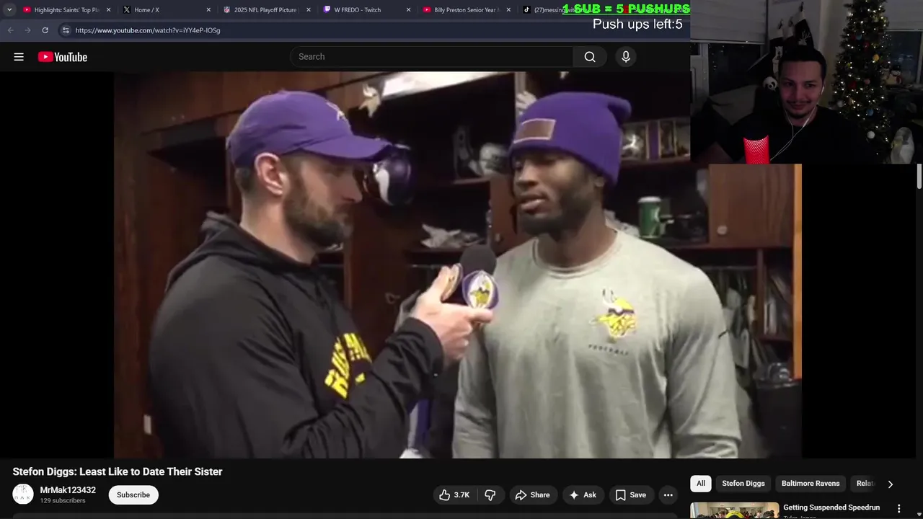Select the Stefon Diggs filter chip
Screen dimensions: 923x519
[x=743, y=484]
